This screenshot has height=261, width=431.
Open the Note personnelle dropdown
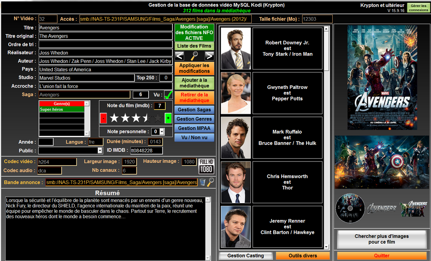[x=162, y=132]
